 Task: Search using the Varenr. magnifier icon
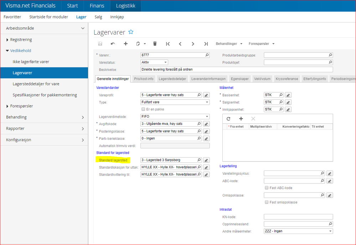point(207,55)
